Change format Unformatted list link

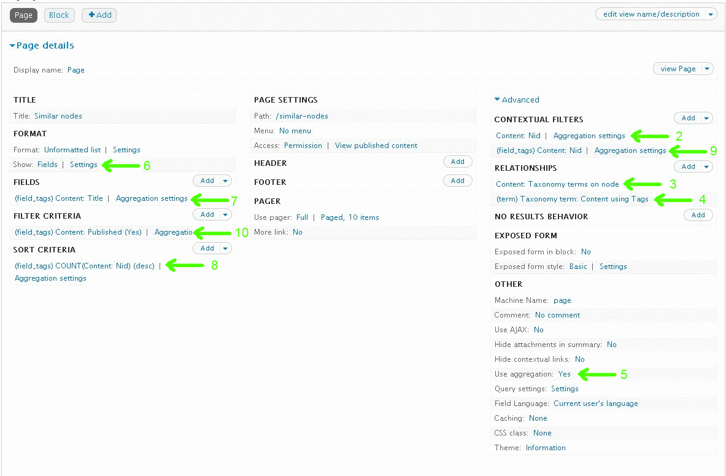tap(72, 150)
